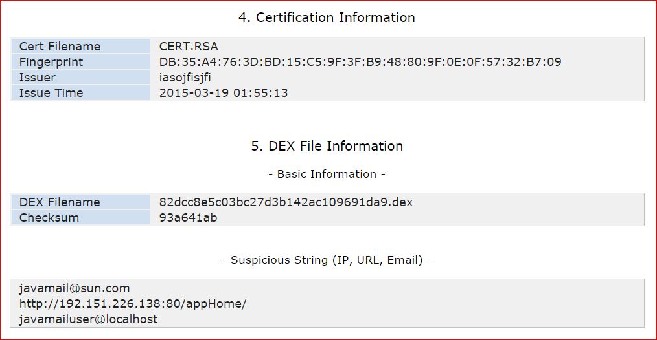Click the issue timestamp 2015-03-19 01:55:13
Viewport: 657px width, 340px height.
coord(224,93)
